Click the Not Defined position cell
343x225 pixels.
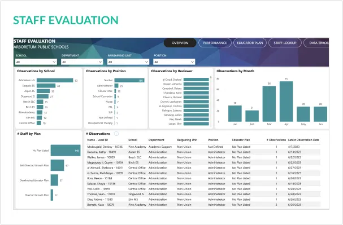coord(215,147)
